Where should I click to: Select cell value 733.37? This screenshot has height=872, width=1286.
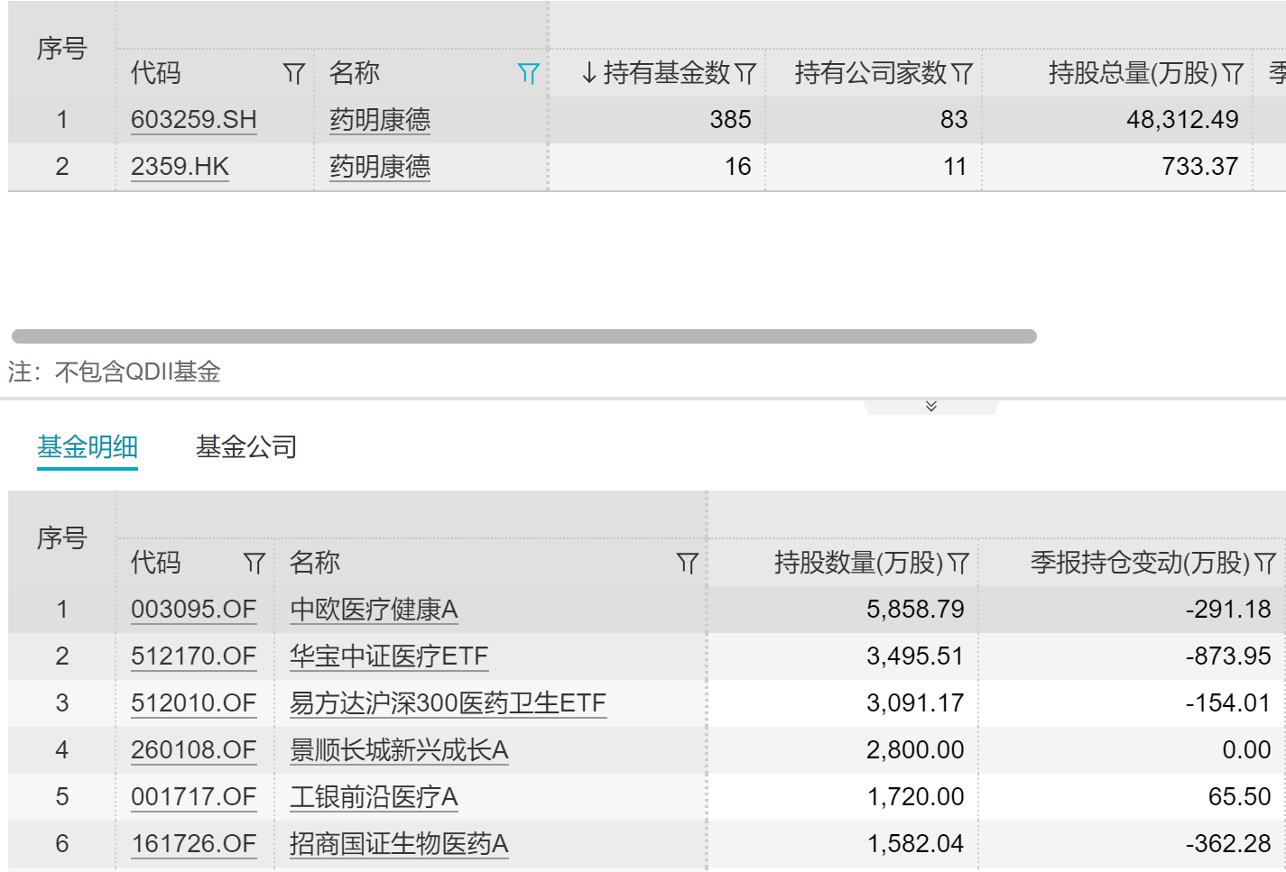pyautogui.click(x=1200, y=167)
